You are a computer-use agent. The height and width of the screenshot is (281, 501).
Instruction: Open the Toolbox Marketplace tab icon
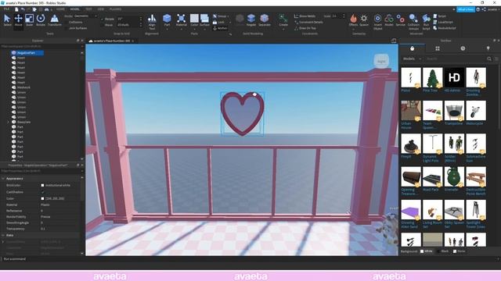coord(413,48)
